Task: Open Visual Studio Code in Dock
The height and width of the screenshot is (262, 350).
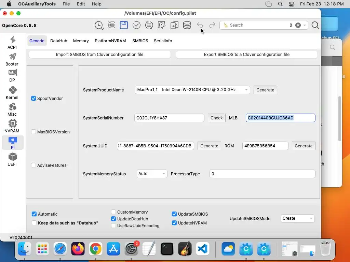Action: (x=203, y=249)
